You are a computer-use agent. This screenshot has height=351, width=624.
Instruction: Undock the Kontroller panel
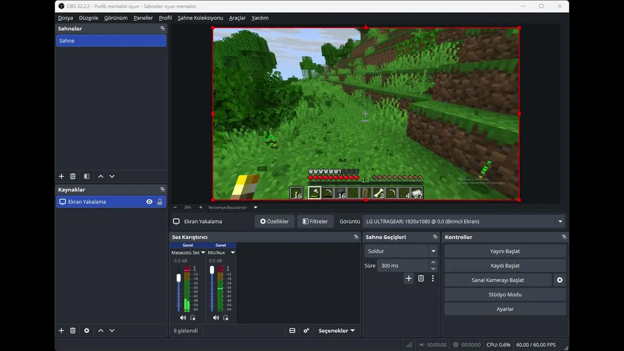pyautogui.click(x=564, y=237)
